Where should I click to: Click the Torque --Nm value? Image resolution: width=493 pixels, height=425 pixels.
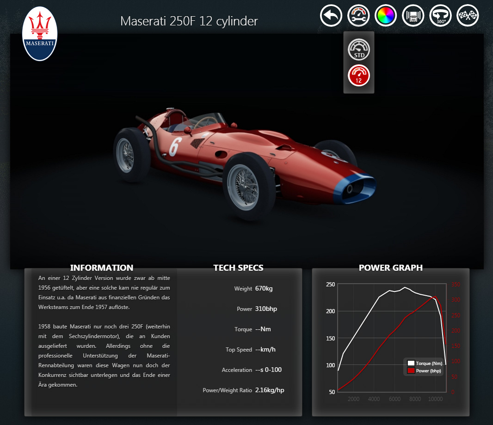point(263,329)
